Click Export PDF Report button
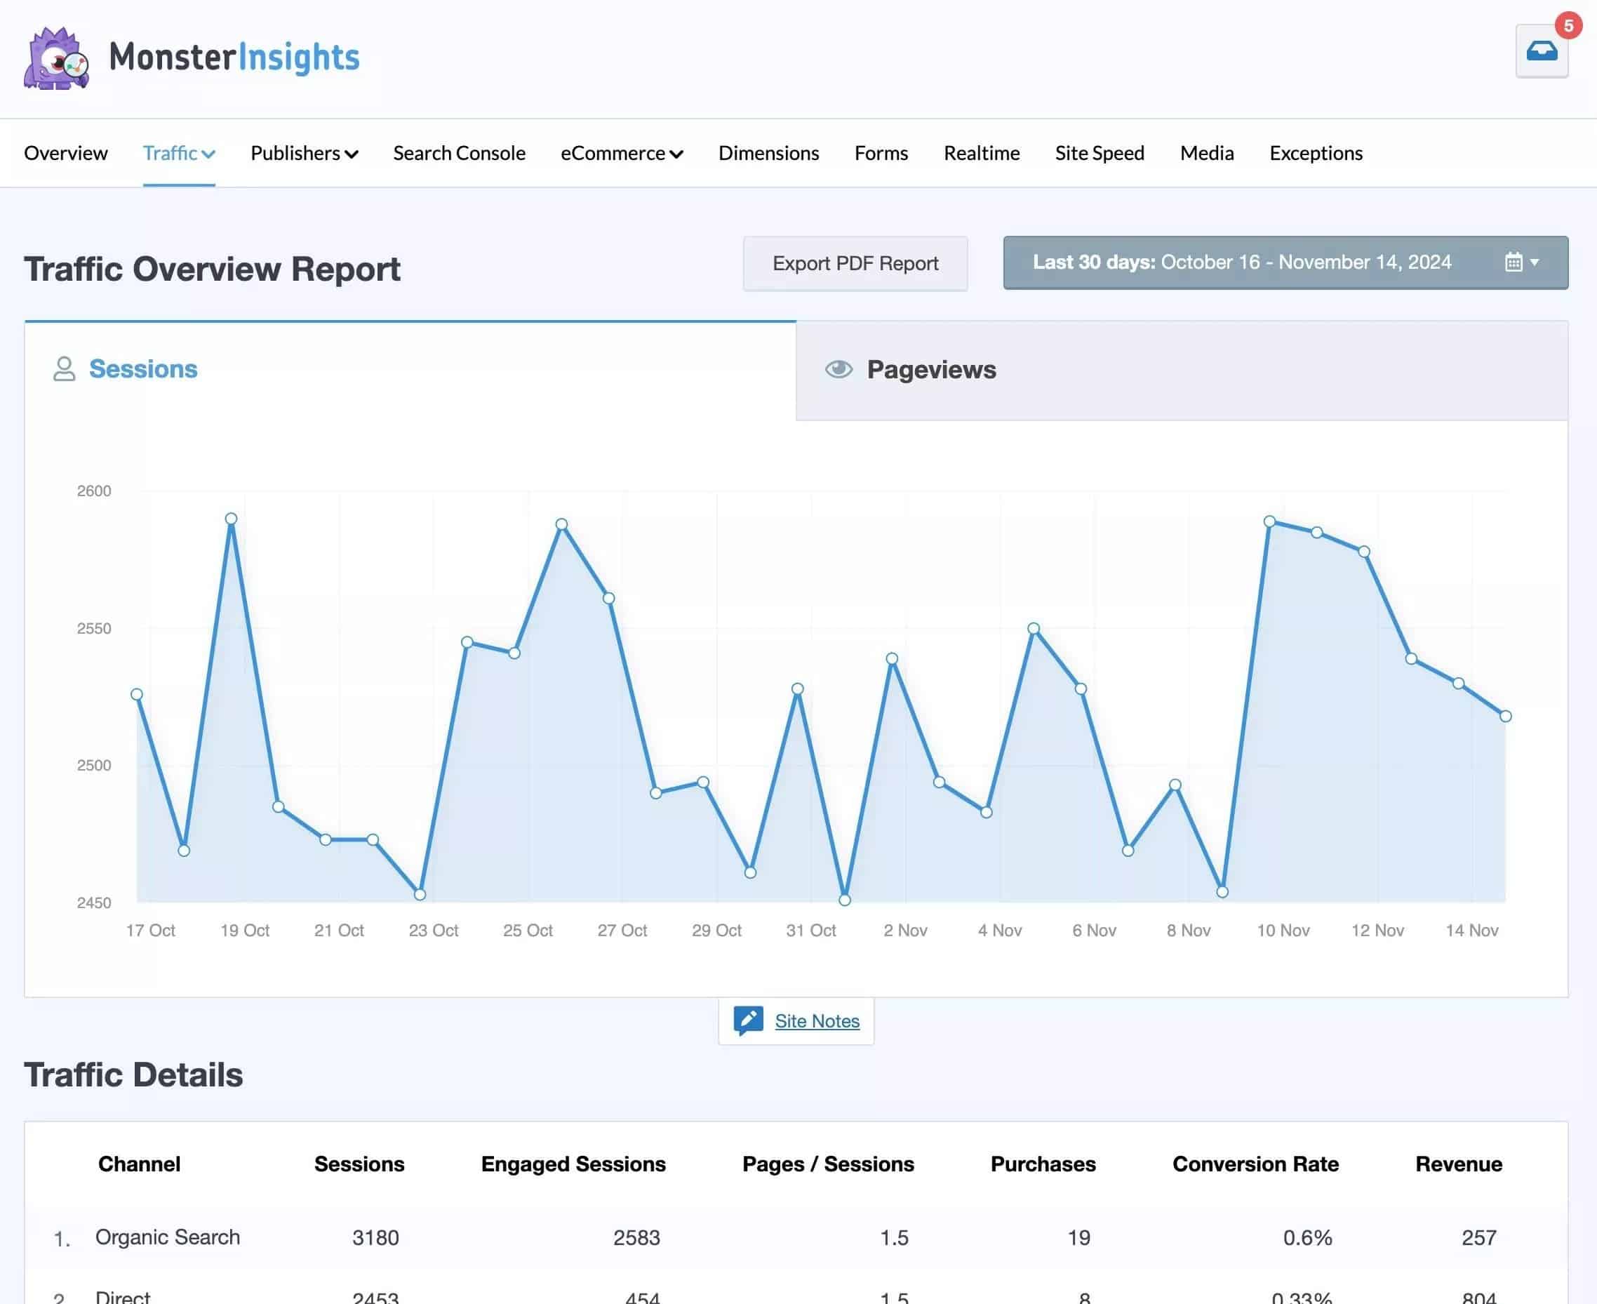The image size is (1597, 1304). tap(855, 264)
